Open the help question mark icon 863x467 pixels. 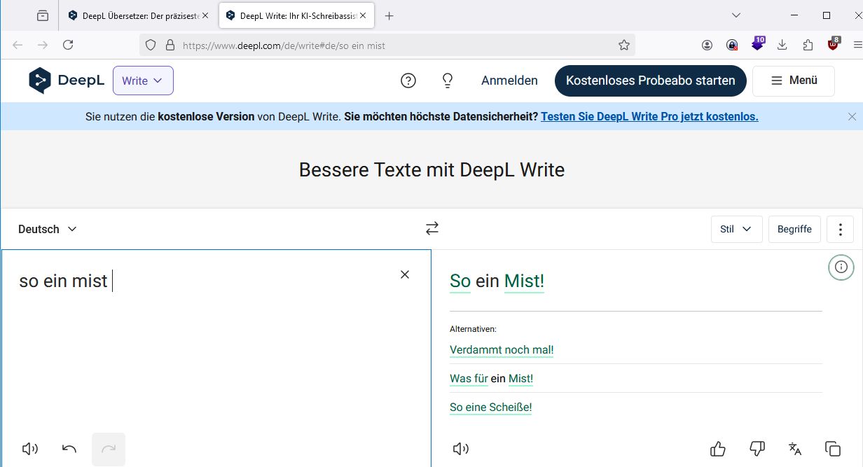coord(408,81)
